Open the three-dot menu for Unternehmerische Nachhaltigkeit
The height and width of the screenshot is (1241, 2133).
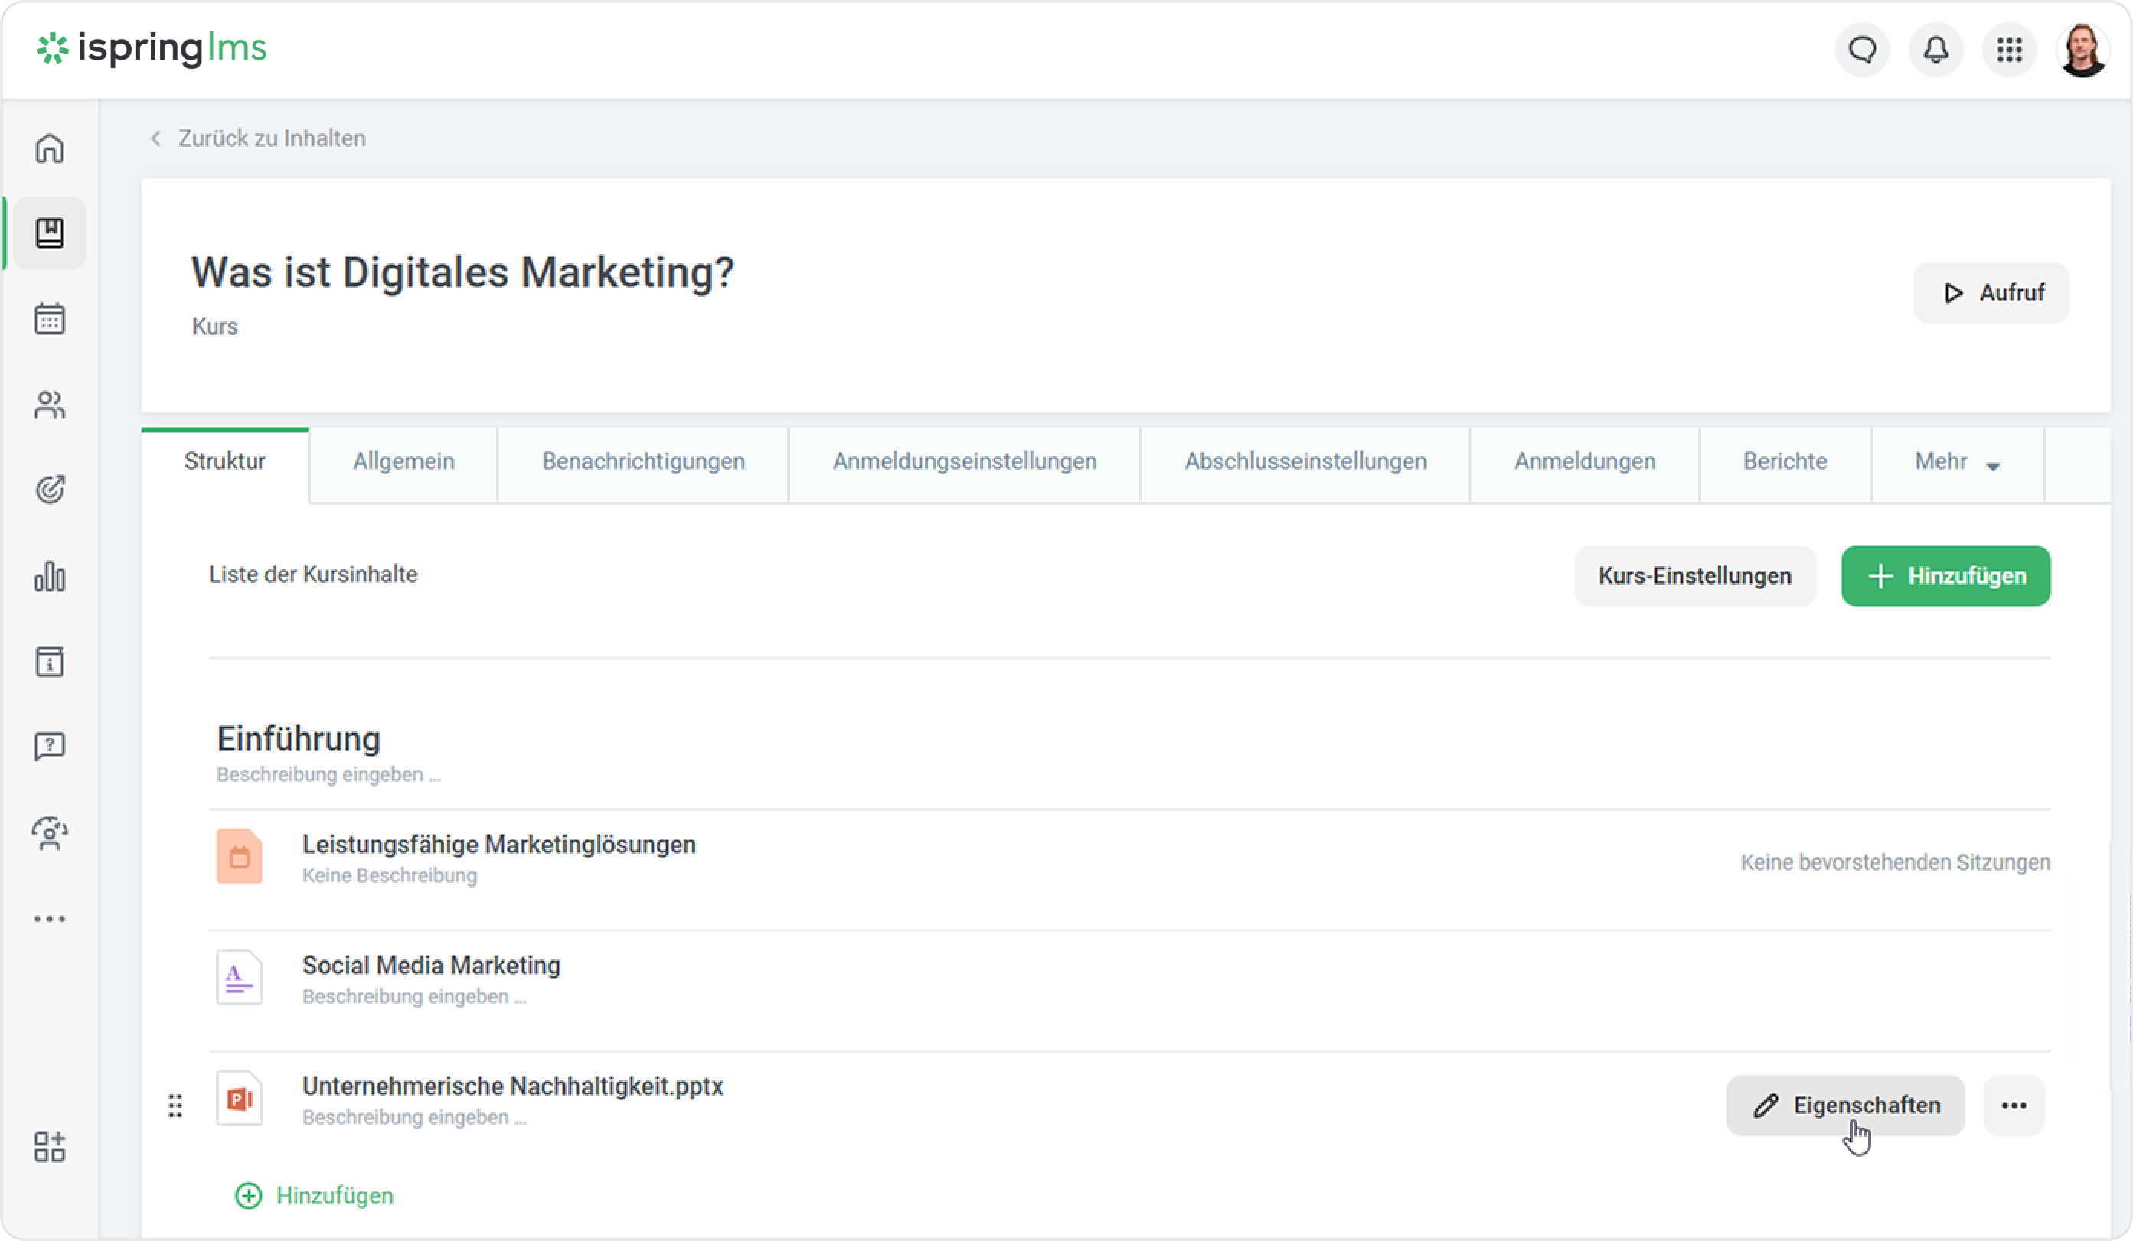click(x=2014, y=1105)
